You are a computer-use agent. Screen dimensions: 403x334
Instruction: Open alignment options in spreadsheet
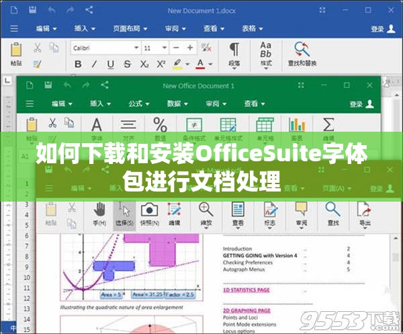[x=128, y=129]
